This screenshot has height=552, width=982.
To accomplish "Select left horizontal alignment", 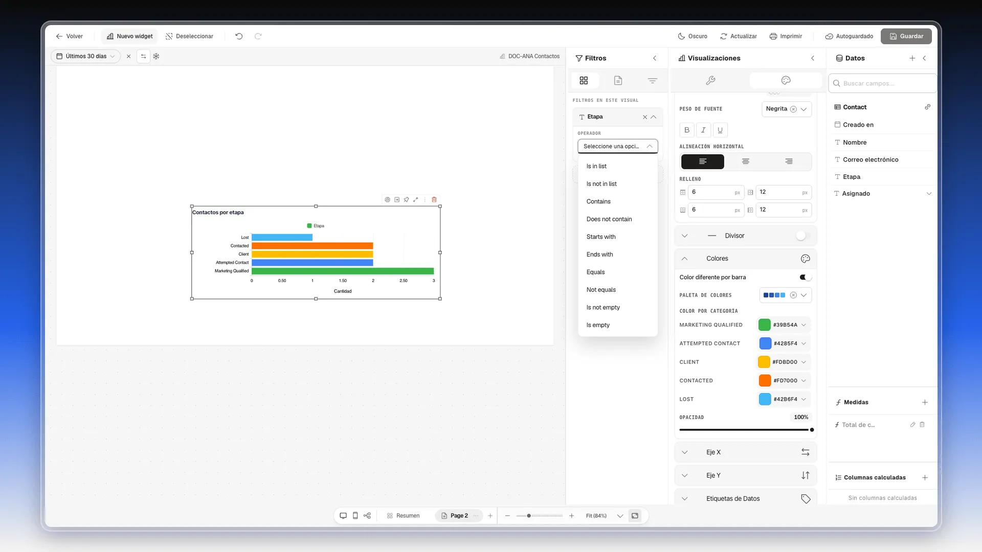I will click(x=703, y=162).
